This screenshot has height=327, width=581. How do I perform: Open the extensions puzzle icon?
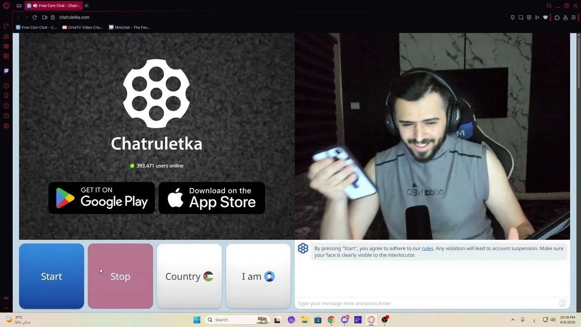(x=557, y=18)
